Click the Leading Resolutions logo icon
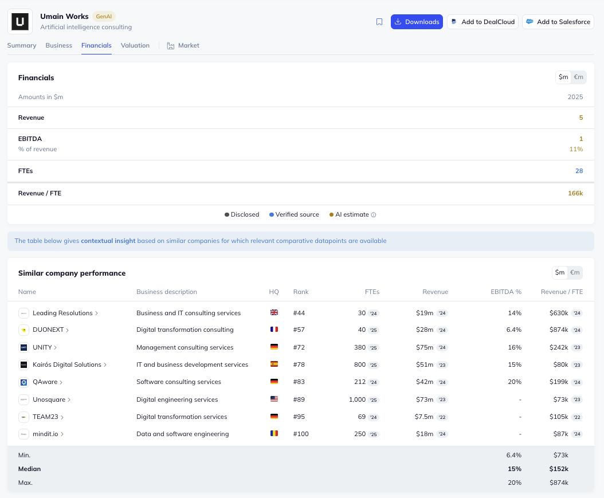This screenshot has height=498, width=604. pos(23,313)
